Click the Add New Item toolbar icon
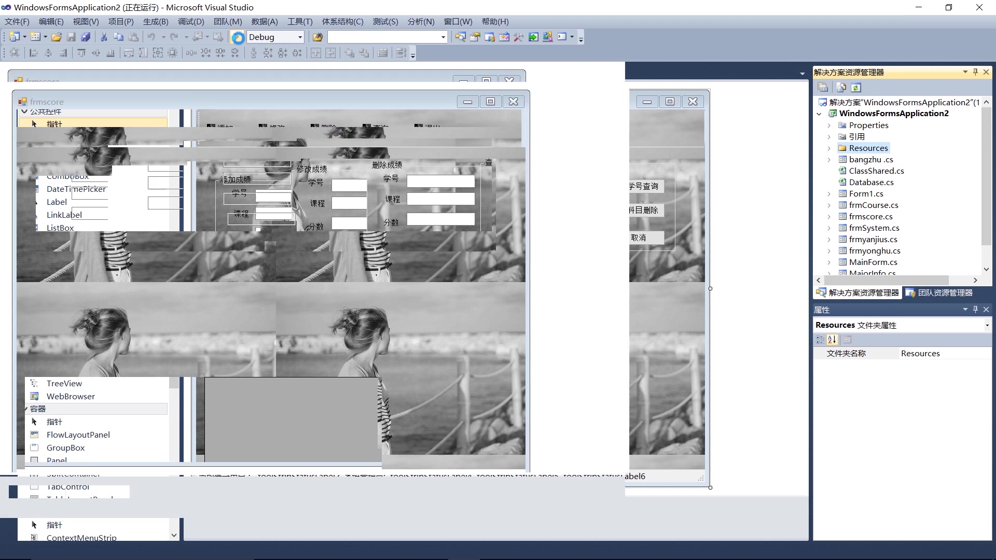This screenshot has height=560, width=996. pos(35,37)
